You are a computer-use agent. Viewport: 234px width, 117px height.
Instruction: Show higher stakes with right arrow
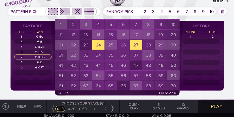(113, 109)
